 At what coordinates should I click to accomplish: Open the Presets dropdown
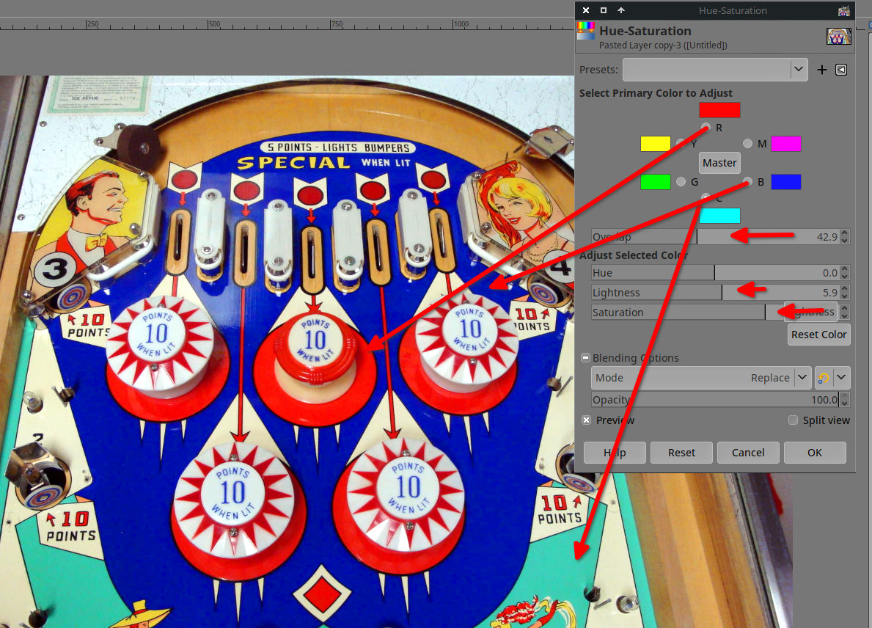(x=715, y=70)
